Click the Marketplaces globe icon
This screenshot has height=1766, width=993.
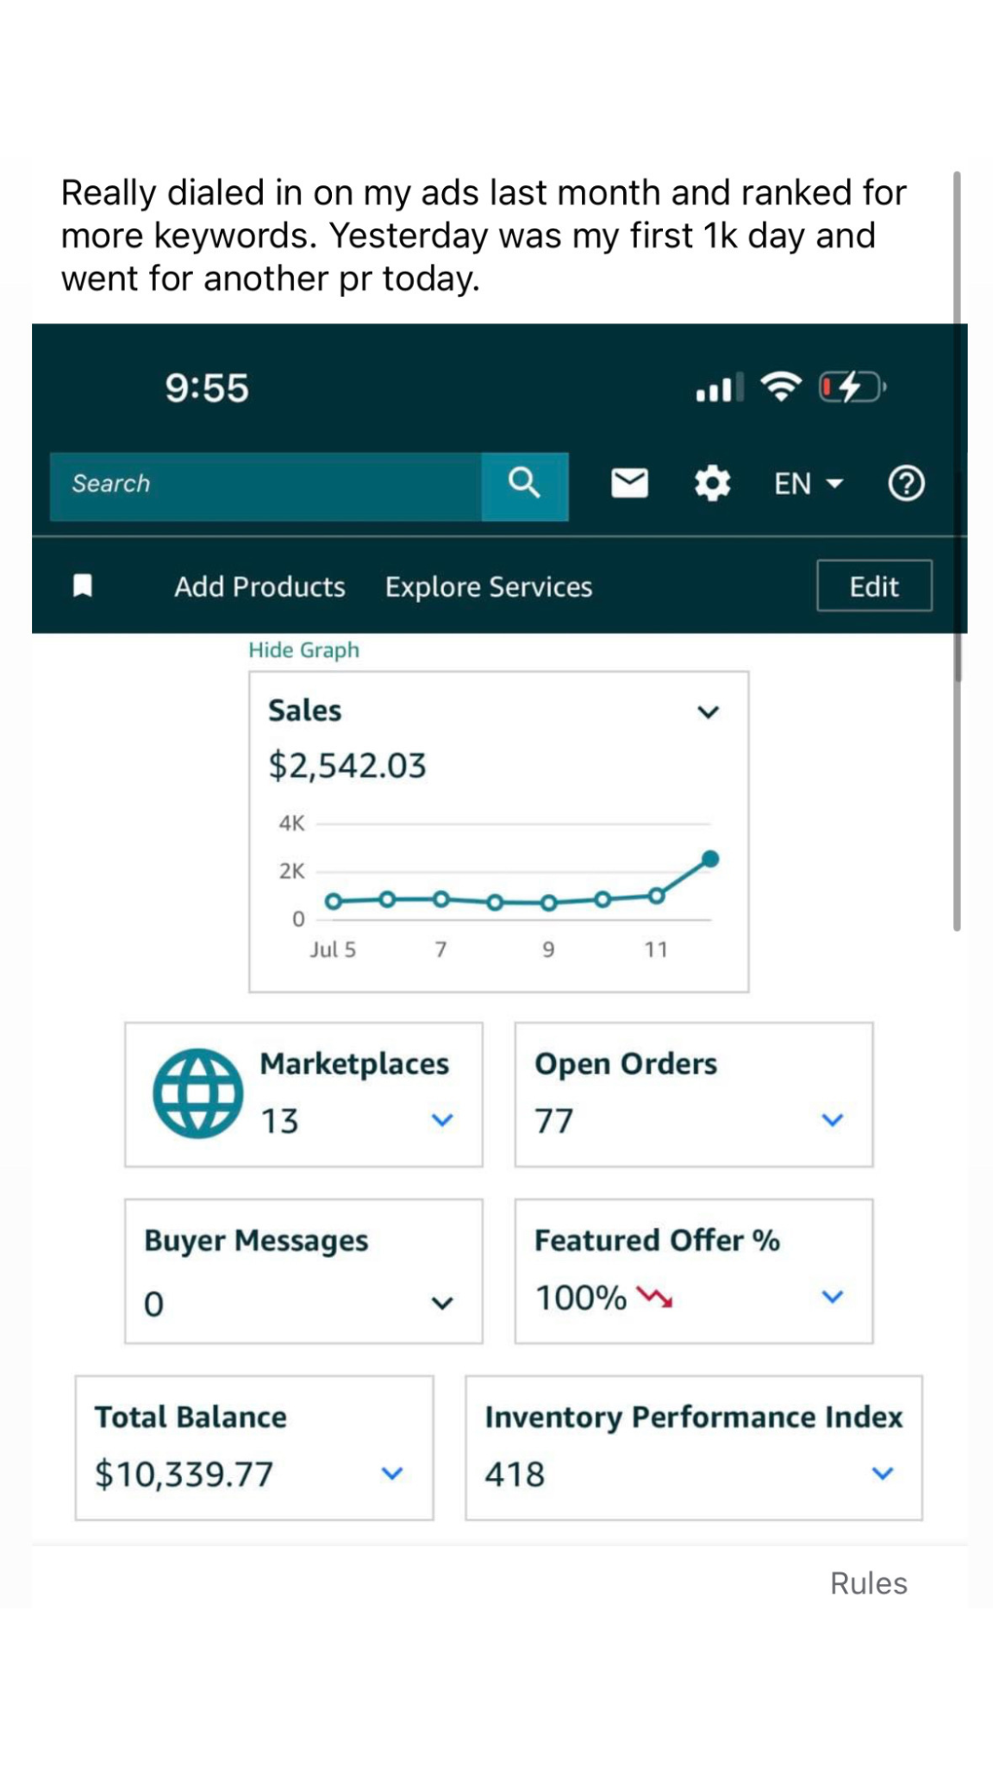pyautogui.click(x=197, y=1093)
